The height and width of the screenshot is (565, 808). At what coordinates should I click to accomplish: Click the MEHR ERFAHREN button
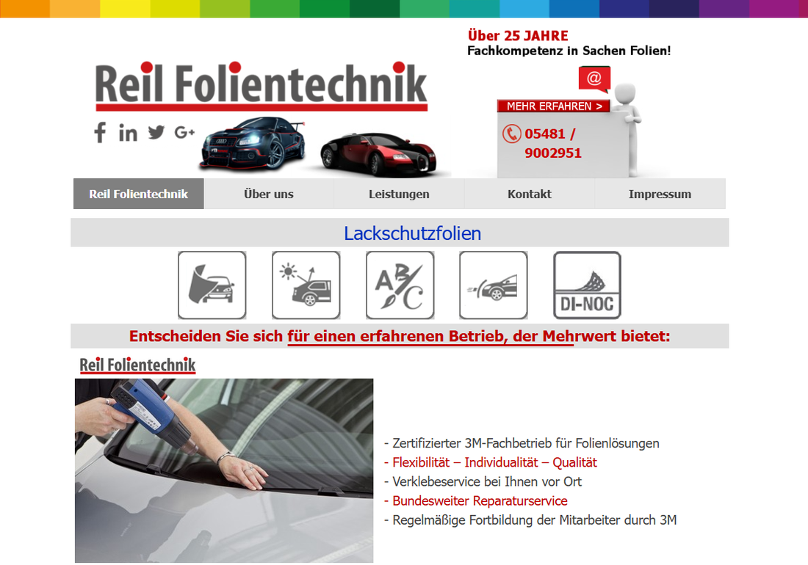pyautogui.click(x=554, y=106)
